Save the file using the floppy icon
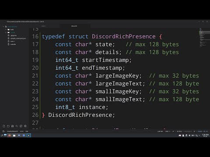 point(12,126)
